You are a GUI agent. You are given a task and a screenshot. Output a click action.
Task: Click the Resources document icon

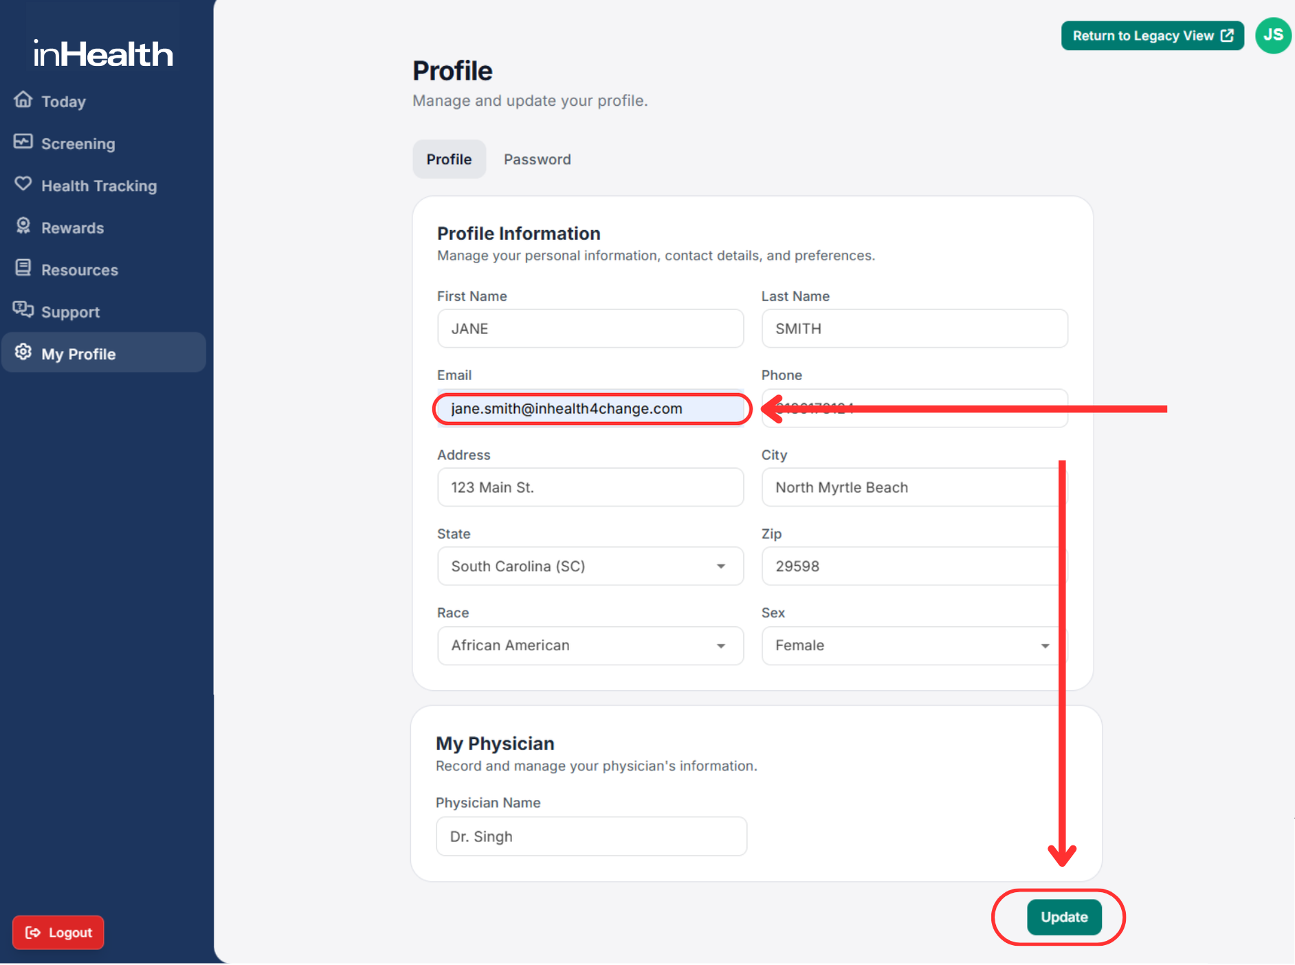click(x=23, y=268)
